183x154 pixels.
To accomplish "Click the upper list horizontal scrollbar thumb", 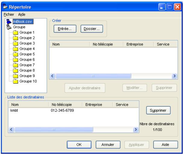I will pyautogui.click(x=93, y=76).
